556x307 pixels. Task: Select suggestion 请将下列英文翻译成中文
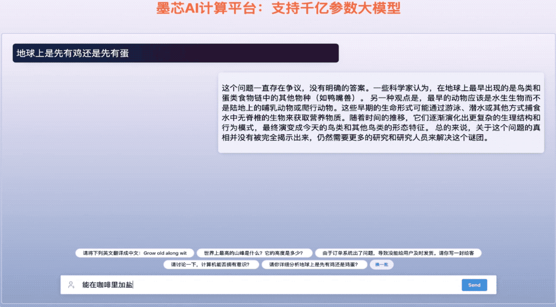click(135, 253)
